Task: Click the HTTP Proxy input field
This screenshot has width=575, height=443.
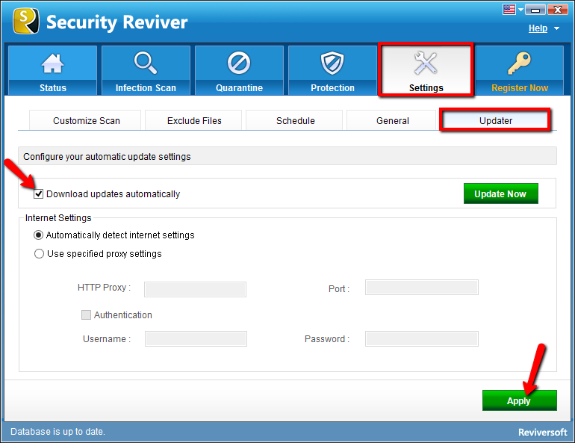Action: [195, 289]
